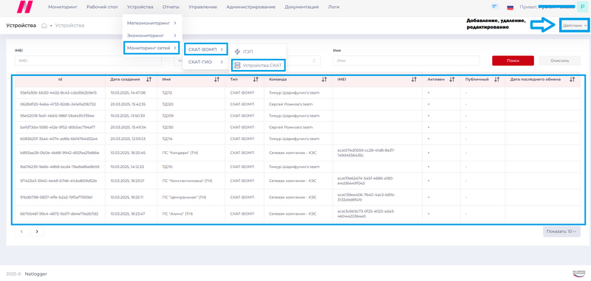This screenshot has width=591, height=281.
Task: Expand the Мониторинг сетей submenu
Action: tap(152, 48)
